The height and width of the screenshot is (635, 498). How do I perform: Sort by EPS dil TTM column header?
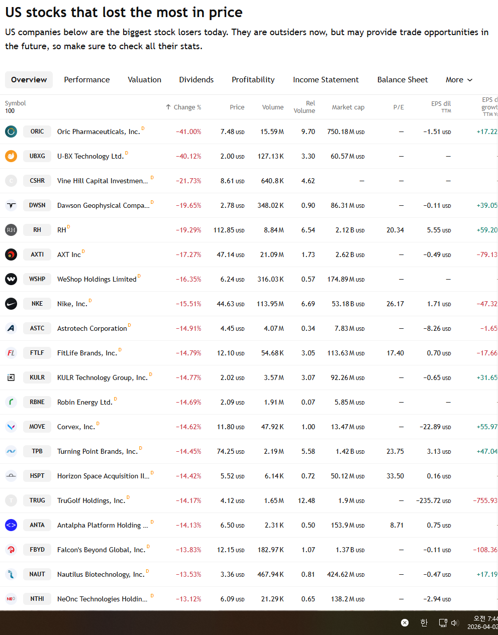pos(441,107)
